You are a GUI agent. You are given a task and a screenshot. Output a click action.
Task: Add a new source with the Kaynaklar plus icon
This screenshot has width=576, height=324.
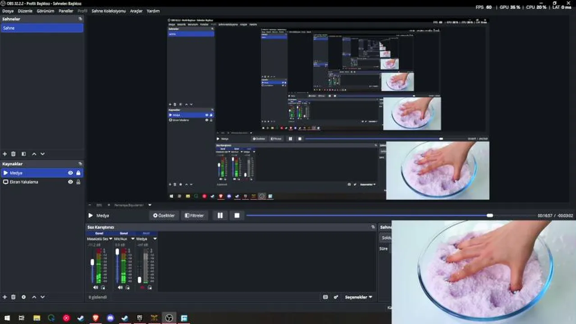[5, 297]
